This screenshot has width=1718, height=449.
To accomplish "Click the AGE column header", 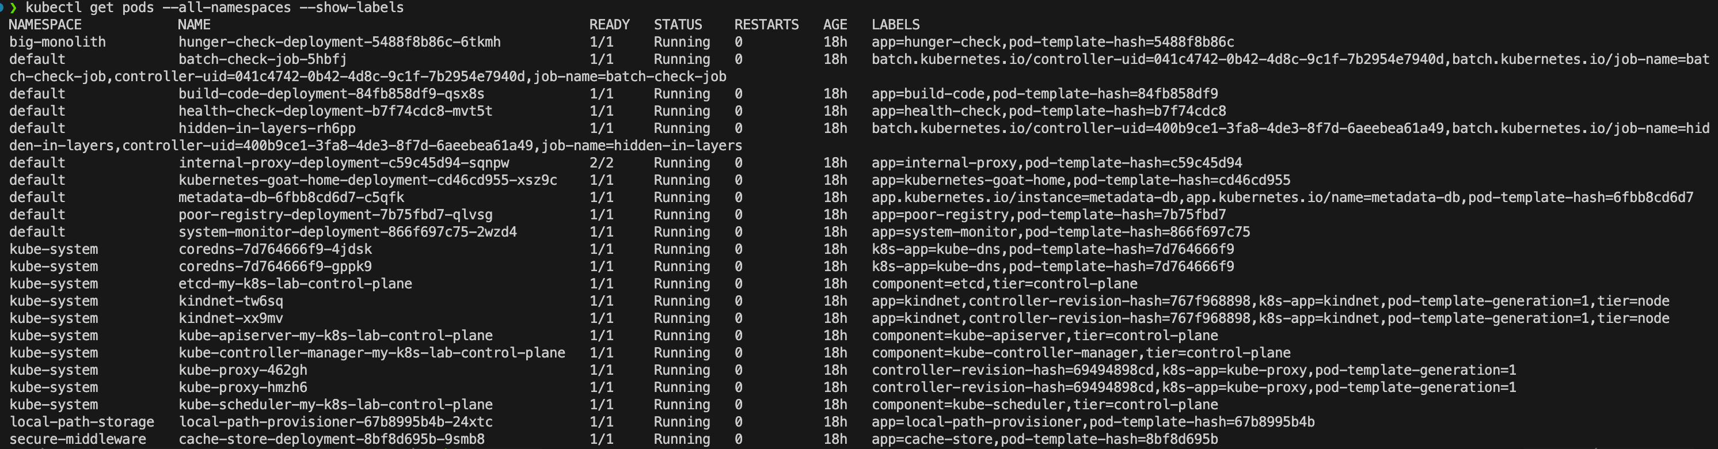I will click(x=835, y=25).
